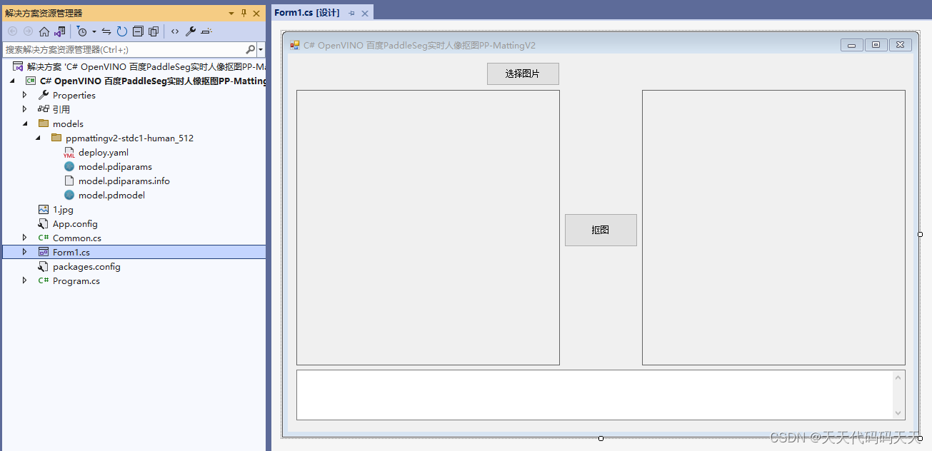932x451 pixels.
Task: Select model.pdiparams file
Action: tap(108, 166)
